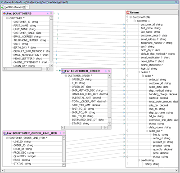Image resolution: width=180 pixels, height=173 pixels.
Task: Select the getAllCustomers() function tab
Action: click(15, 7)
